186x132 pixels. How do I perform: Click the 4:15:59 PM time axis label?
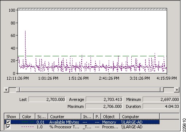pos(167,78)
